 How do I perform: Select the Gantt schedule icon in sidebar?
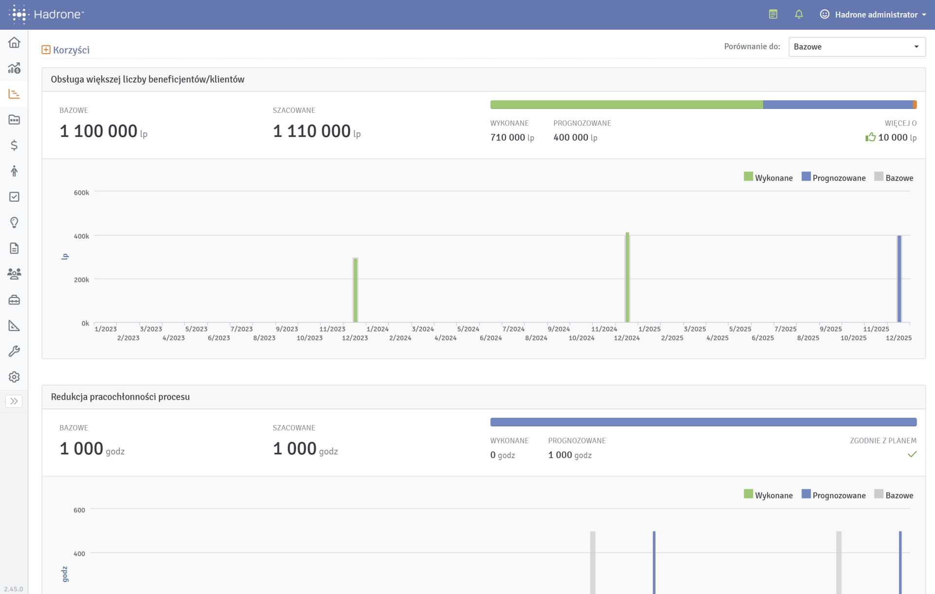pos(14,94)
